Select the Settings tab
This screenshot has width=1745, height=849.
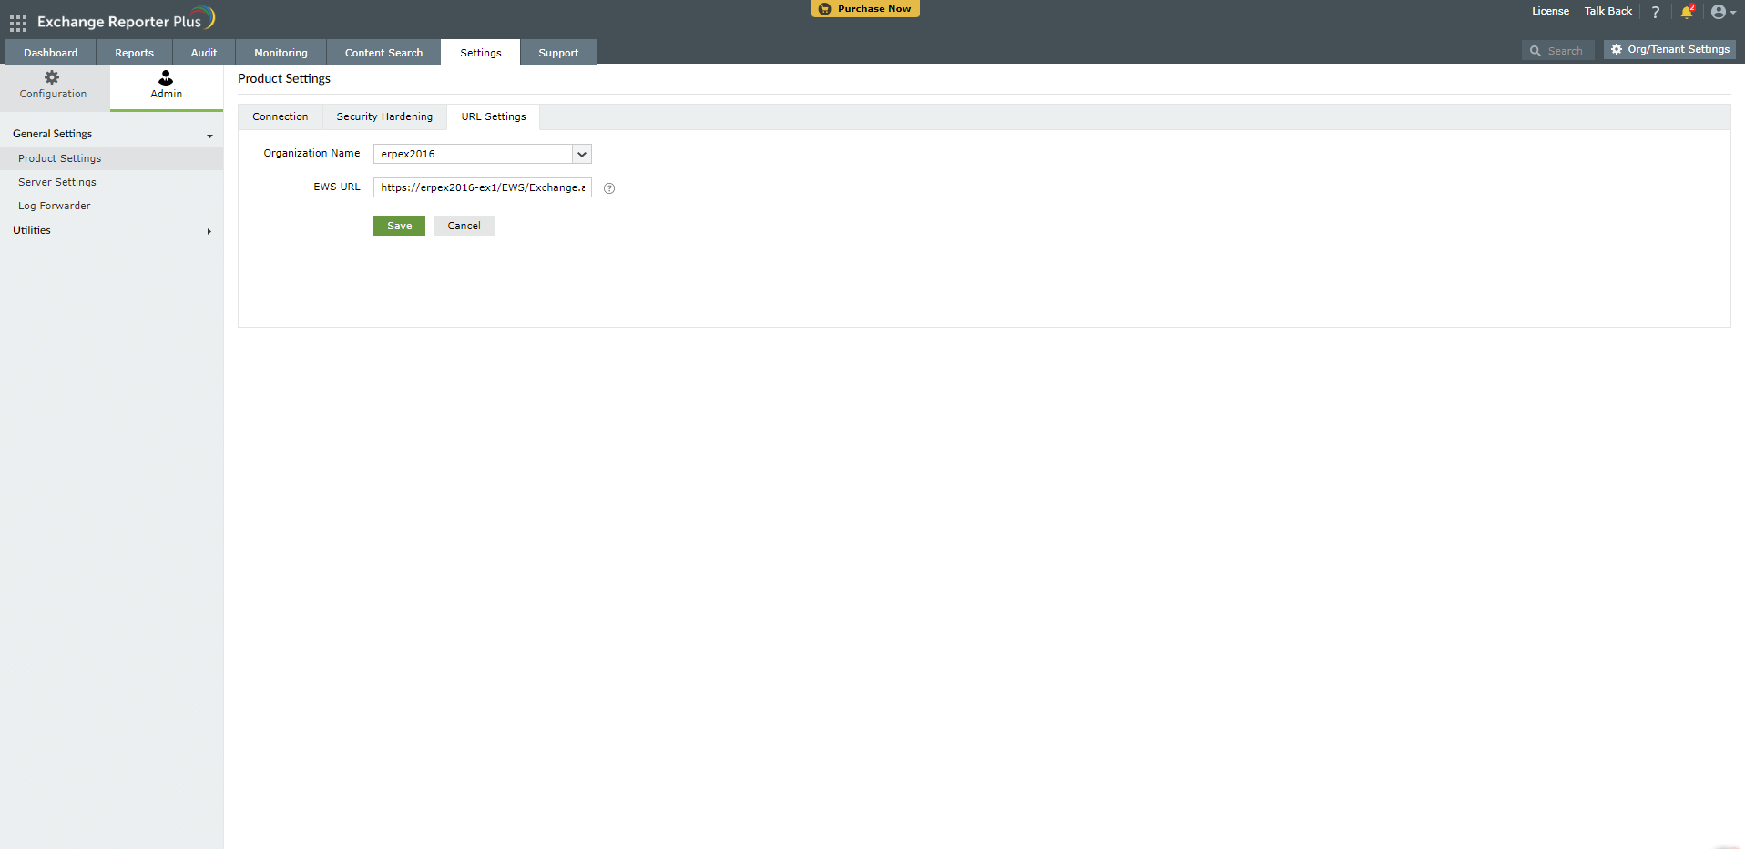coord(481,53)
